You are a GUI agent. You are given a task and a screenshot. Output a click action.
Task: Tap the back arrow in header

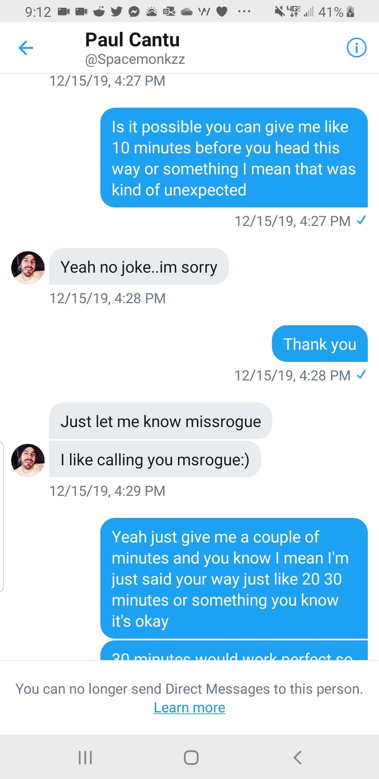click(26, 48)
